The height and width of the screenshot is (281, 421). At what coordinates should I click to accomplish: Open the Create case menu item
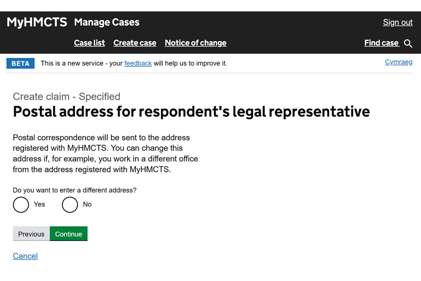[135, 43]
